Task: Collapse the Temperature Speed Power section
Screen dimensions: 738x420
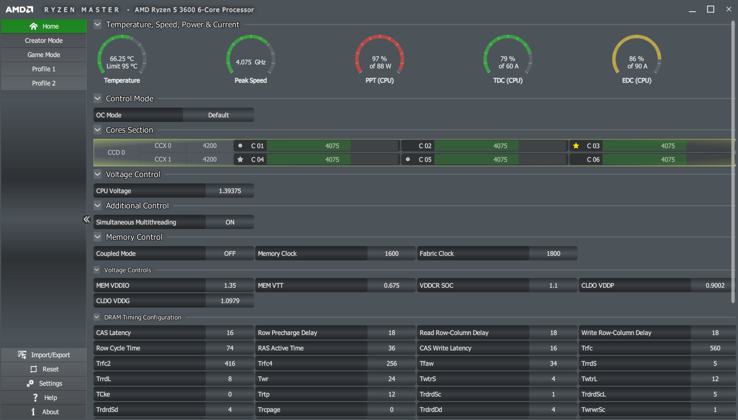Action: 98,24
